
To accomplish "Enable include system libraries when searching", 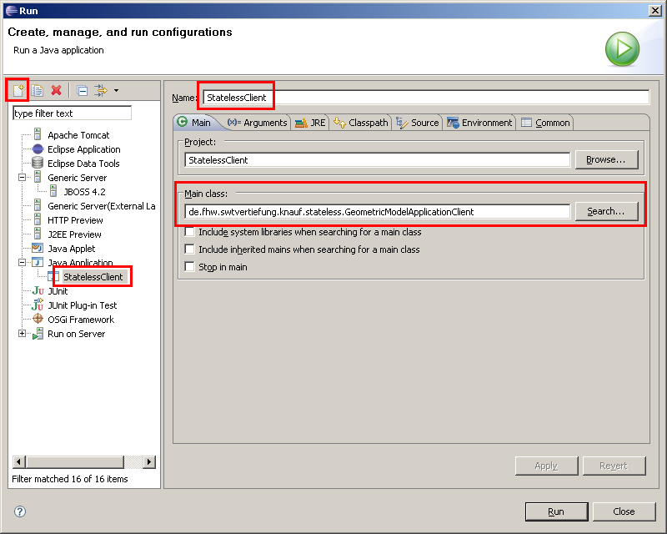I will [x=189, y=232].
